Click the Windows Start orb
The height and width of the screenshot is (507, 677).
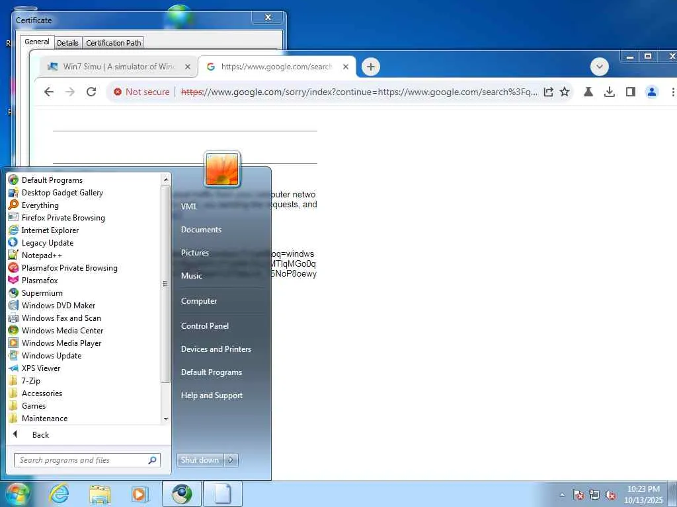(17, 494)
